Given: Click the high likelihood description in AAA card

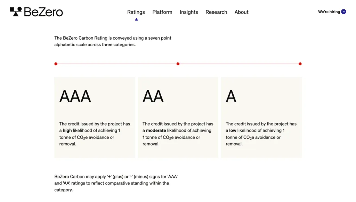Looking at the screenshot, I should click(x=95, y=134).
